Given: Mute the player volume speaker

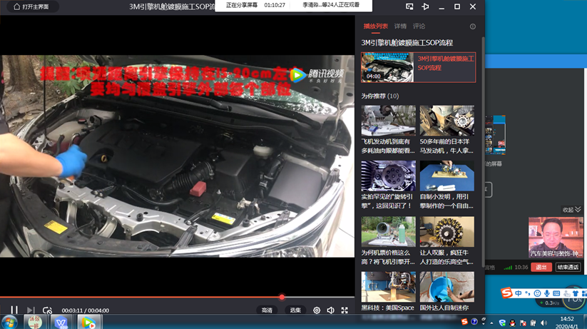Looking at the screenshot, I should point(330,310).
